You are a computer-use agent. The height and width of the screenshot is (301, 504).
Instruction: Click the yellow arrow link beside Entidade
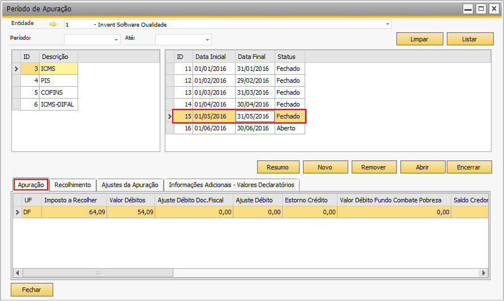53,24
